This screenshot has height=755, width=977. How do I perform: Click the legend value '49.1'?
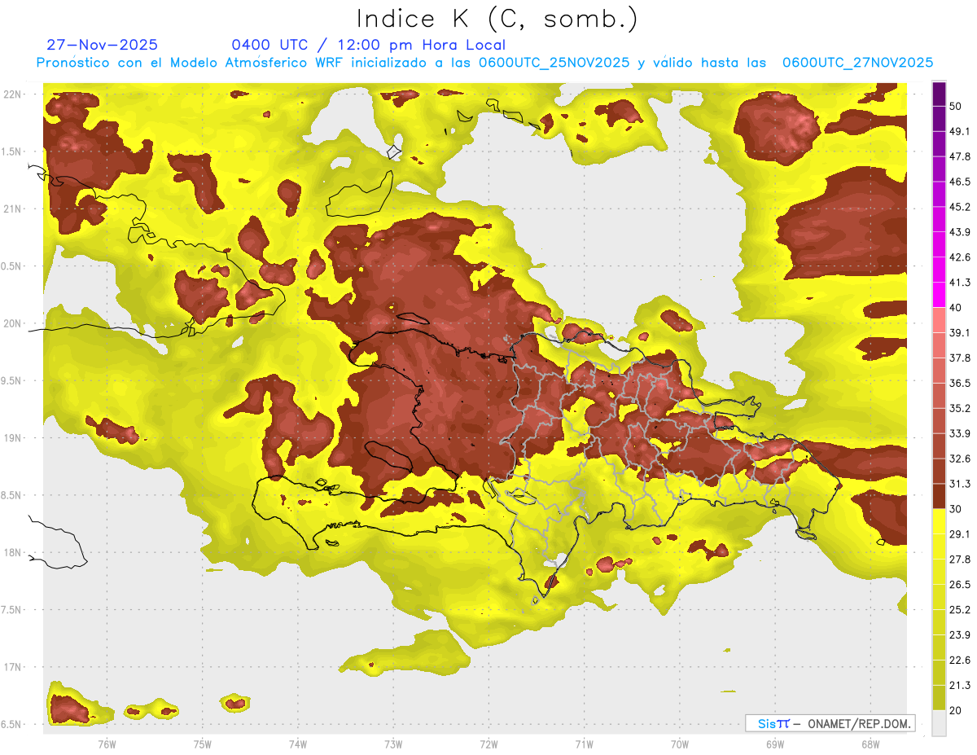[x=960, y=131]
